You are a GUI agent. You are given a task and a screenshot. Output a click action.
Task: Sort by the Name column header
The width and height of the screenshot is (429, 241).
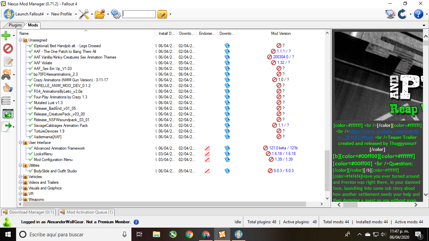click(x=86, y=33)
